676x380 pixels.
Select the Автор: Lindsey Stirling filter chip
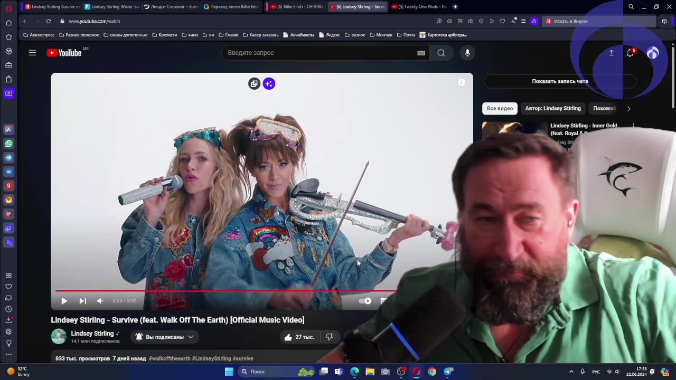[553, 108]
